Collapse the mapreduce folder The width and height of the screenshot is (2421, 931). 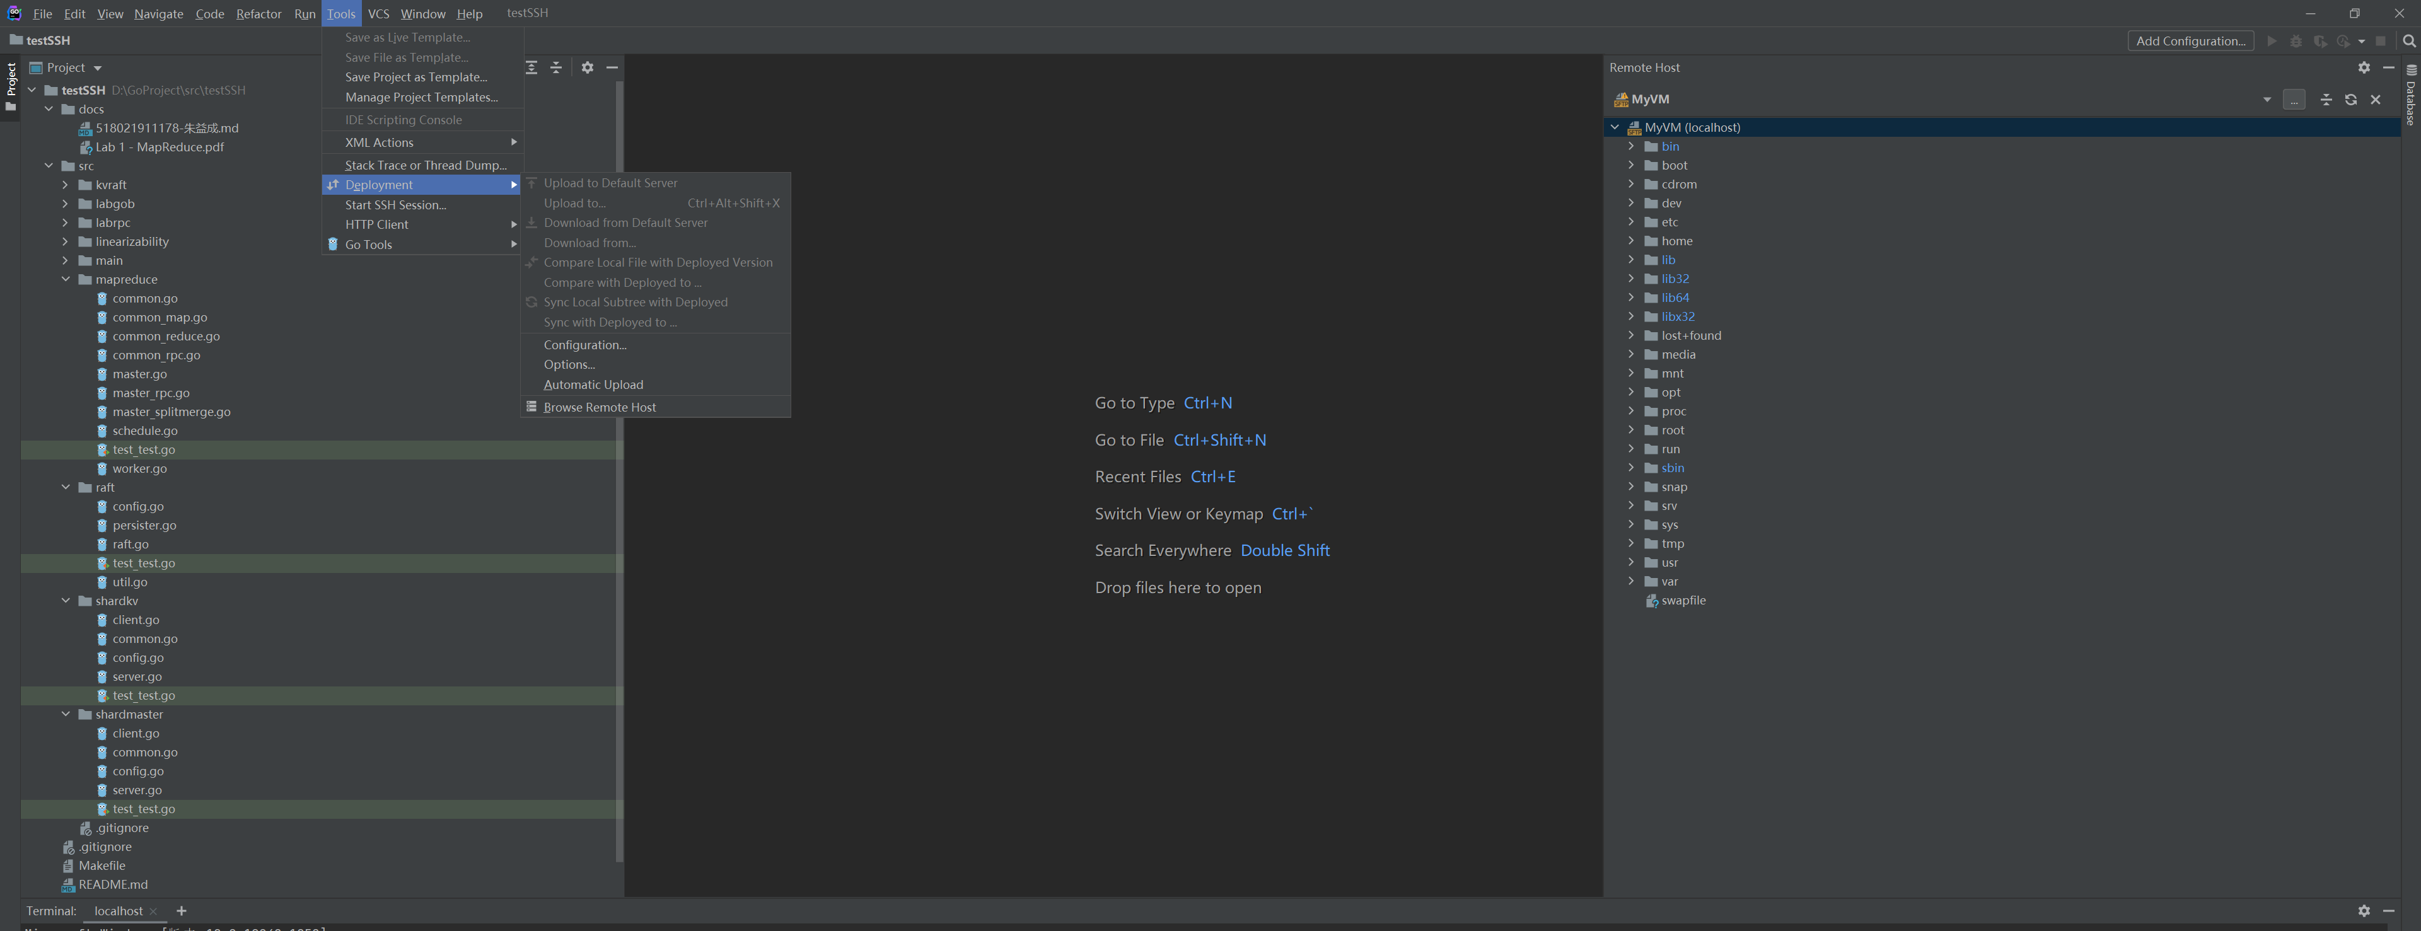tap(65, 280)
